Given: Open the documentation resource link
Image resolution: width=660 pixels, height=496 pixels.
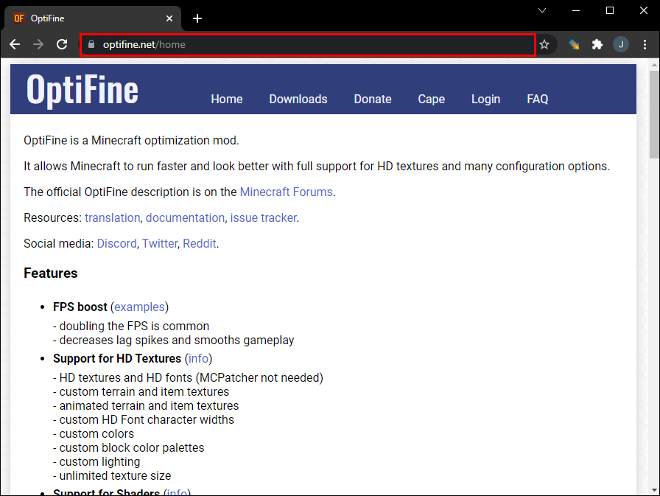Looking at the screenshot, I should [185, 217].
